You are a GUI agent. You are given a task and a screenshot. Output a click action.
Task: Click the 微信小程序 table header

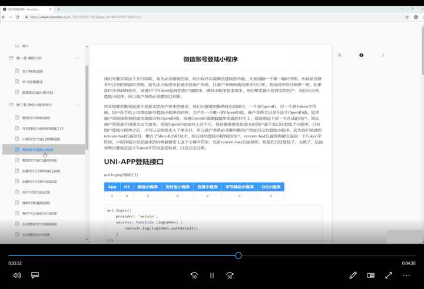[x=148, y=187]
